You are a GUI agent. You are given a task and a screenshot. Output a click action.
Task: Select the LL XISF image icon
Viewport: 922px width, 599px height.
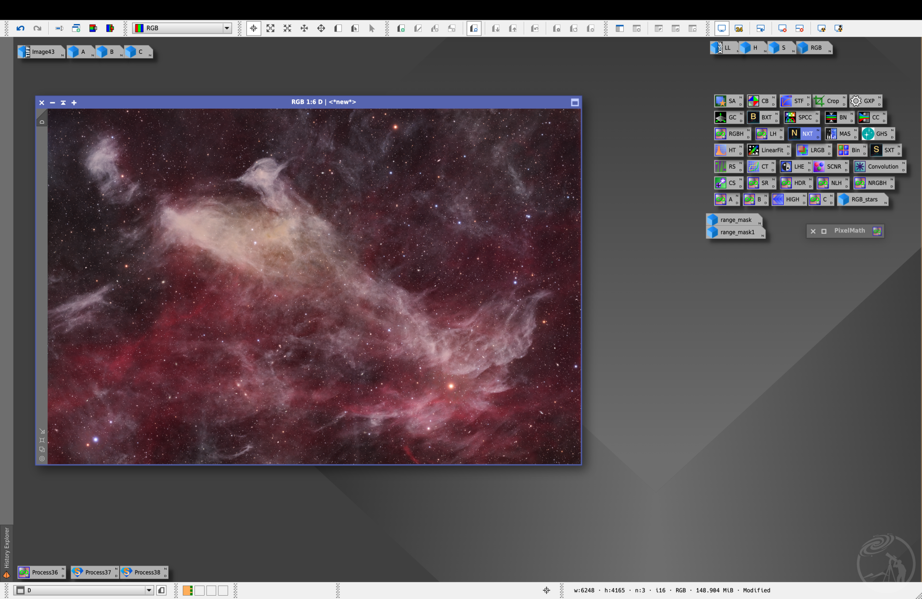pyautogui.click(x=724, y=48)
